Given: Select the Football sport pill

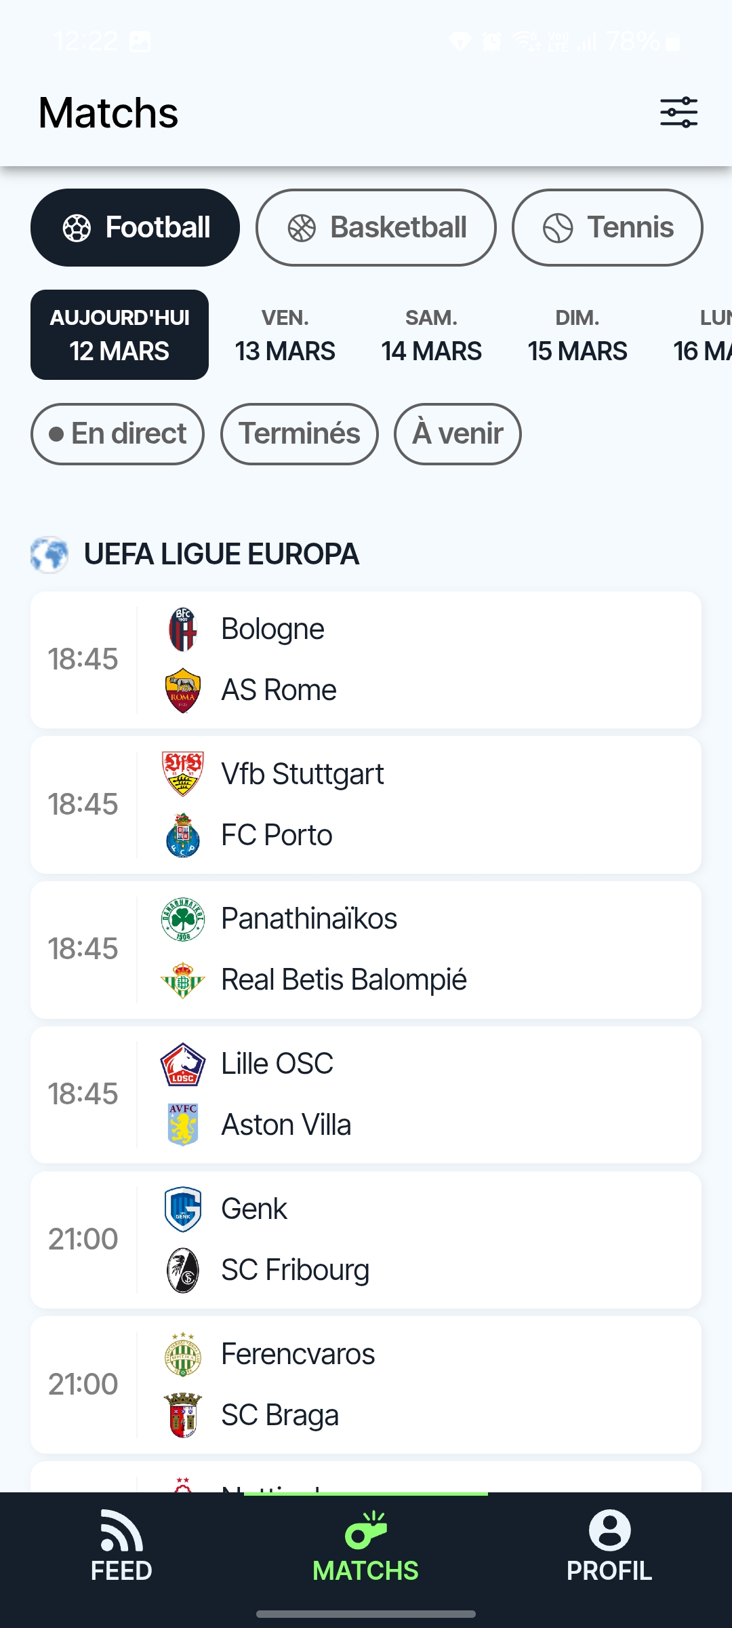Looking at the screenshot, I should point(135,227).
